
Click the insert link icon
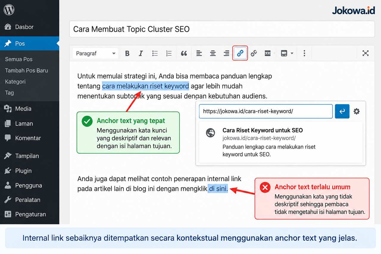pos(240,53)
